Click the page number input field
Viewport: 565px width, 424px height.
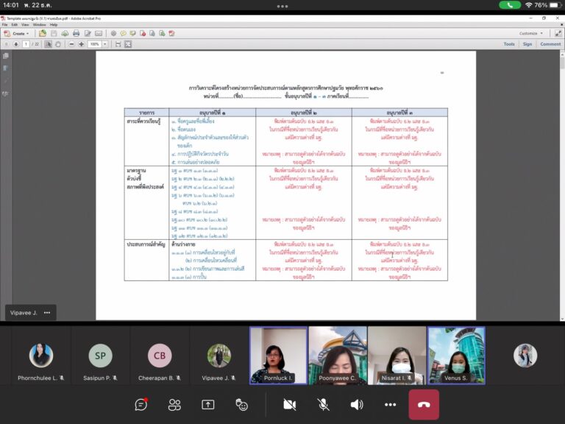click(26, 44)
